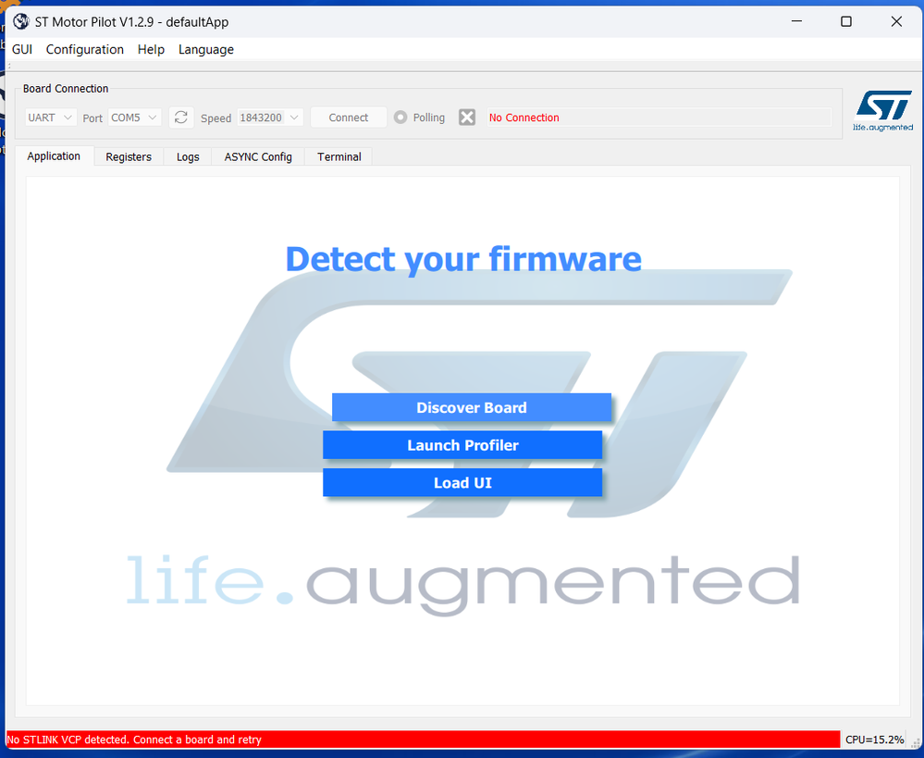Click the Detect your firmware heading
924x758 pixels.
coord(463,259)
